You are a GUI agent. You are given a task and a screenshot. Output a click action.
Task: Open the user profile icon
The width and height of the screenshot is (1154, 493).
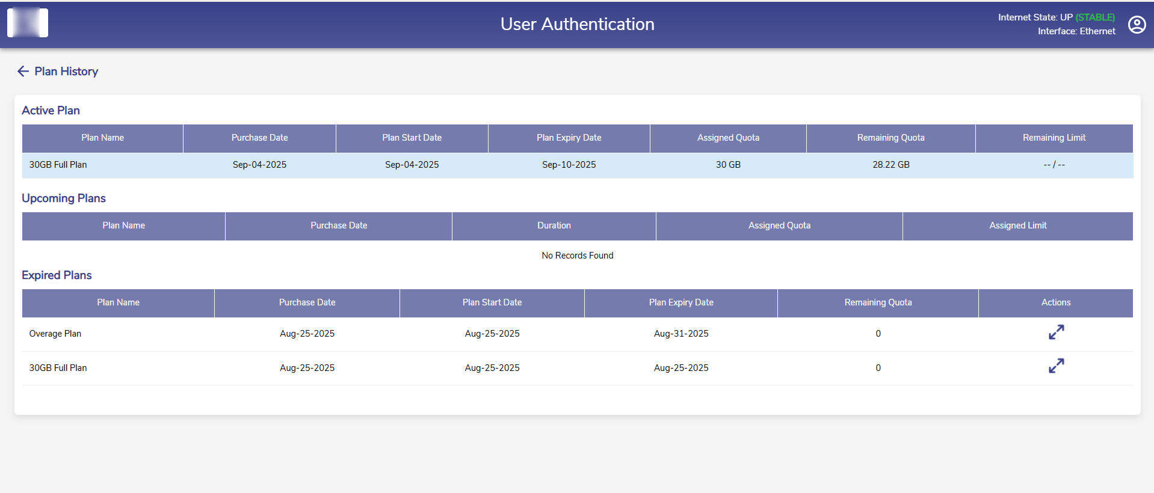point(1137,25)
